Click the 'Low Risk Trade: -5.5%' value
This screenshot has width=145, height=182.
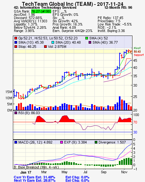[x=115, y=24]
